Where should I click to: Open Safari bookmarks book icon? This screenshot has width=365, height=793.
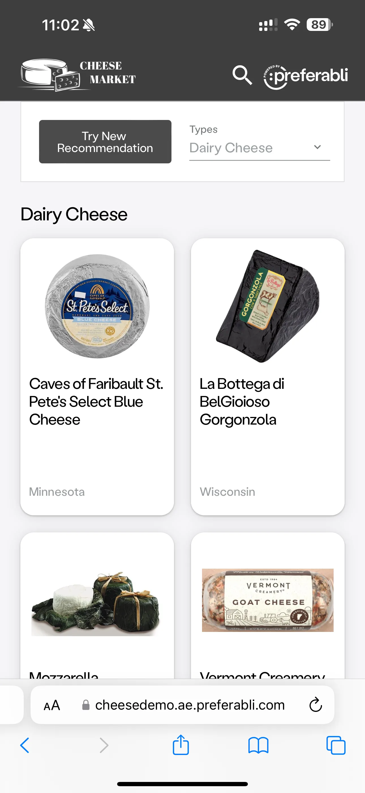click(258, 745)
